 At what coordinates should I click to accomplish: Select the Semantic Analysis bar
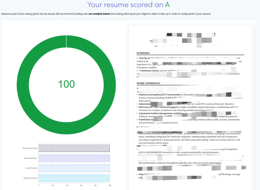pos(74,178)
